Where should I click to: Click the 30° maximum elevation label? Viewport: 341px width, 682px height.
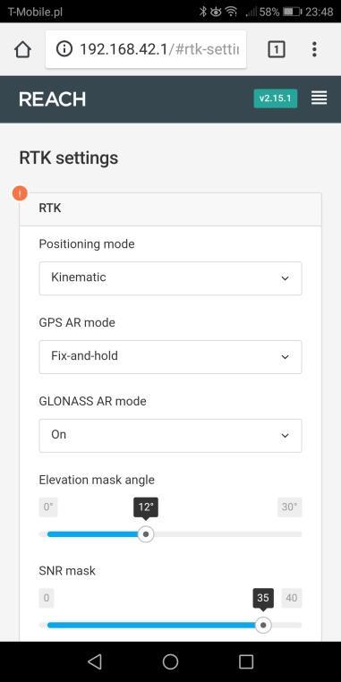290,507
